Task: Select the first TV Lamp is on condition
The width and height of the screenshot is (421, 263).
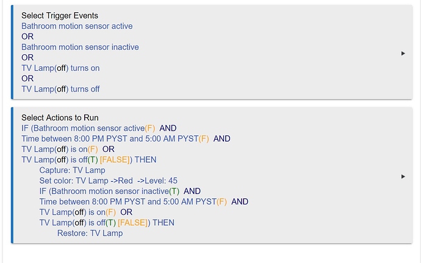Action: coord(60,149)
